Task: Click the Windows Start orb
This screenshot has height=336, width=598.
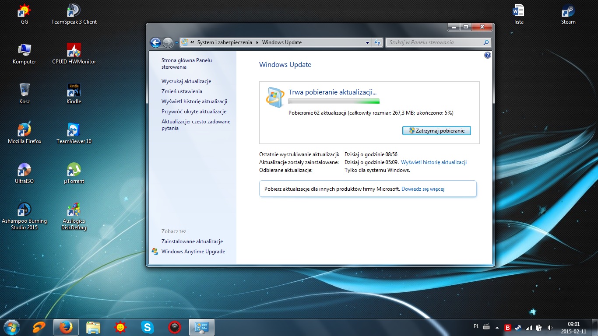Action: tap(11, 327)
